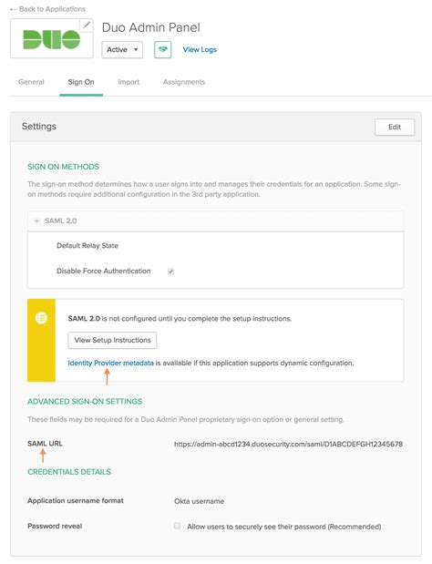Click the SAML URL label
Screen dimensions: 432x564
coord(45,444)
